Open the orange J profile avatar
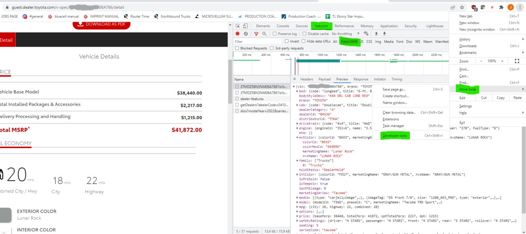 tap(510, 7)
